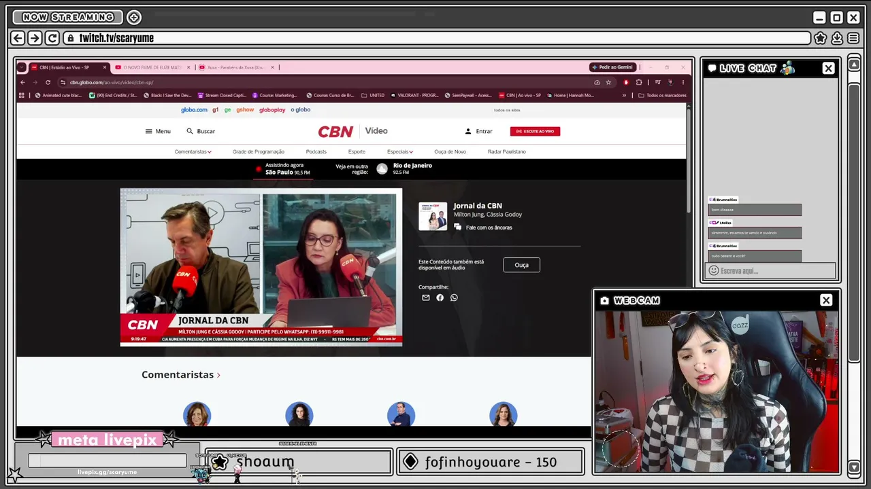Click the overlay twitch.tv/scaryume address bar
The height and width of the screenshot is (489, 871).
[437, 38]
